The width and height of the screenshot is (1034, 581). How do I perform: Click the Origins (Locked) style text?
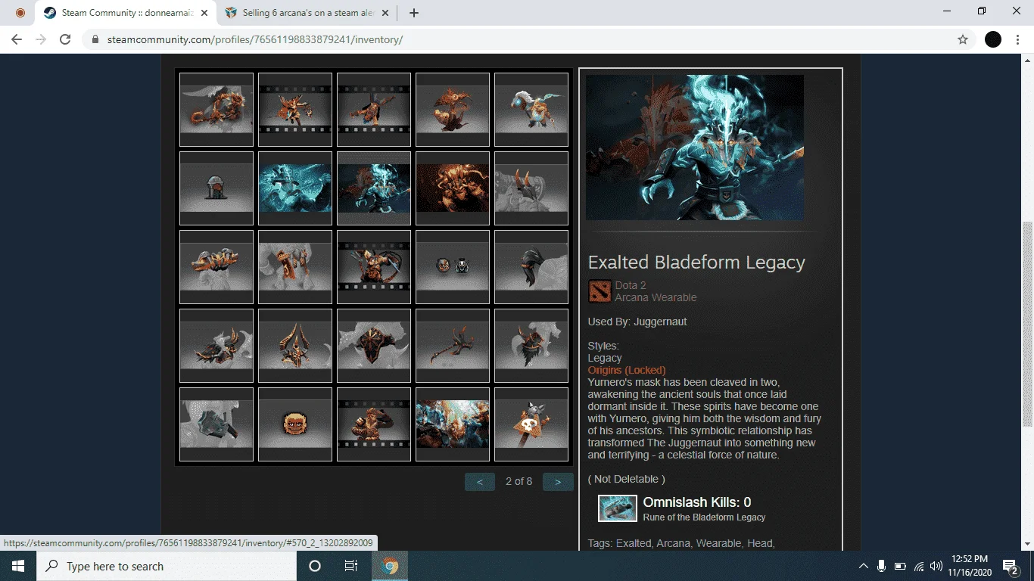point(627,370)
